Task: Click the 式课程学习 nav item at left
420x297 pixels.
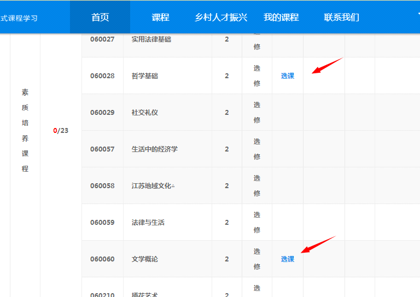Action: tap(19, 18)
